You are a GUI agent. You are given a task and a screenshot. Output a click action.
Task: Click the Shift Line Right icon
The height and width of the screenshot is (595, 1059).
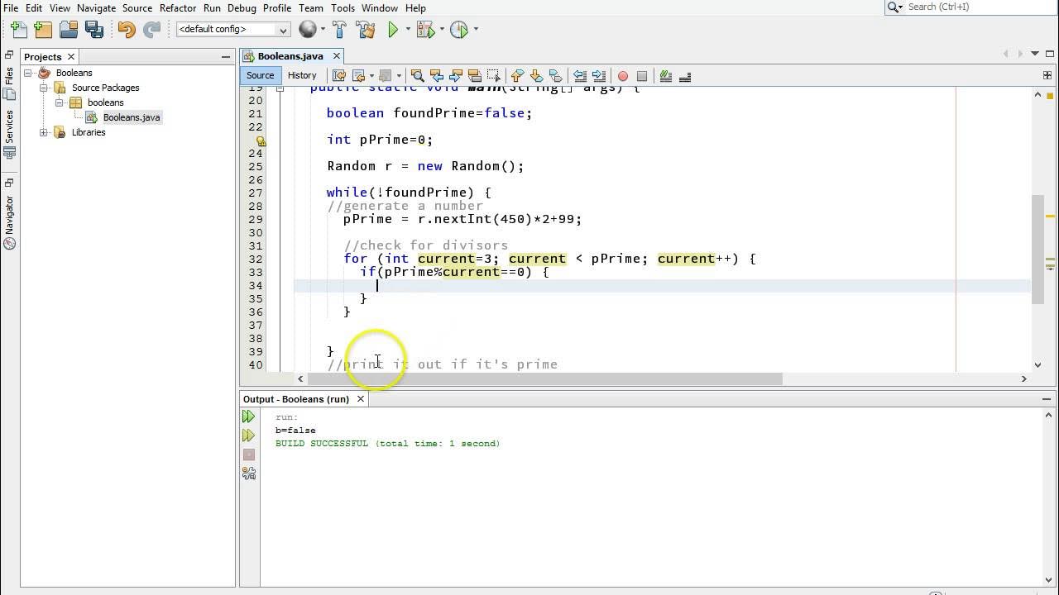coord(598,76)
